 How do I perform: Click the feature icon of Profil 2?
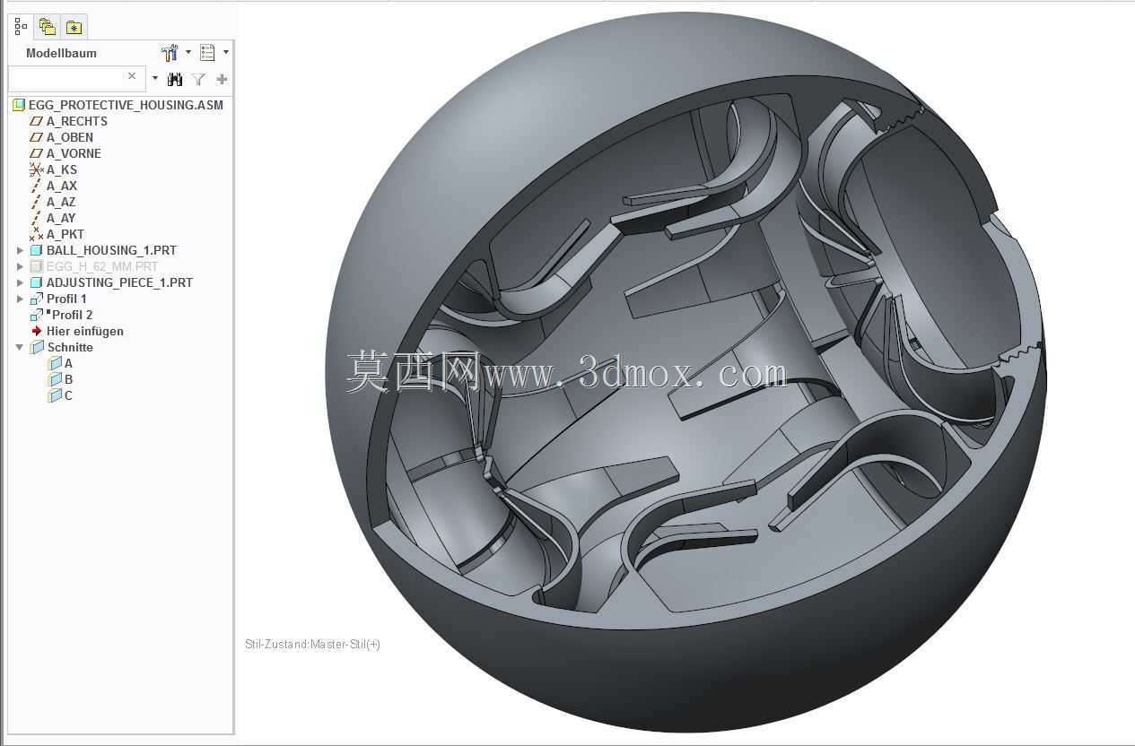point(36,315)
